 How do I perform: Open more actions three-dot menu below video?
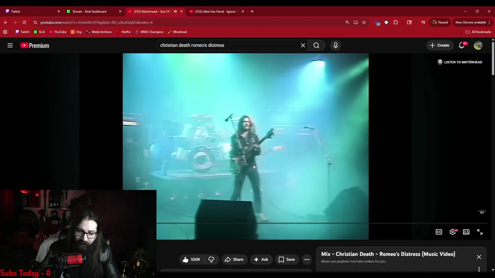click(x=307, y=259)
